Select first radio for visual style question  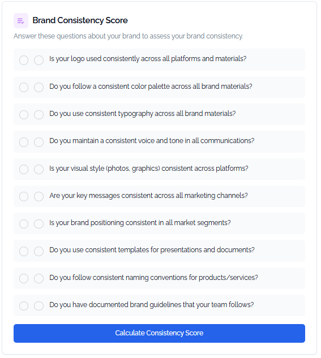(x=24, y=170)
